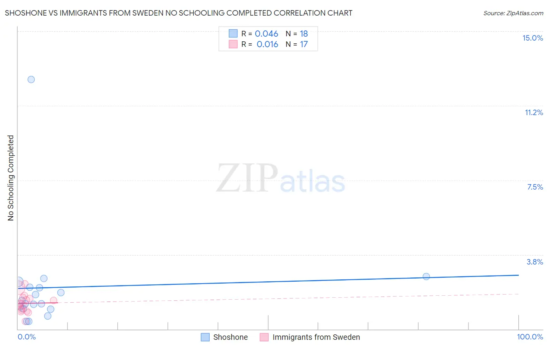
Task: Click the No Schooling Completed axis title
Action: coord(11,178)
